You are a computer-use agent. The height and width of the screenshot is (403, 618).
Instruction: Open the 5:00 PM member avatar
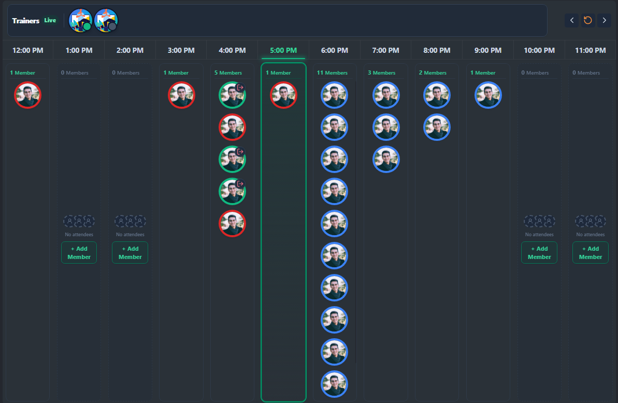283,95
